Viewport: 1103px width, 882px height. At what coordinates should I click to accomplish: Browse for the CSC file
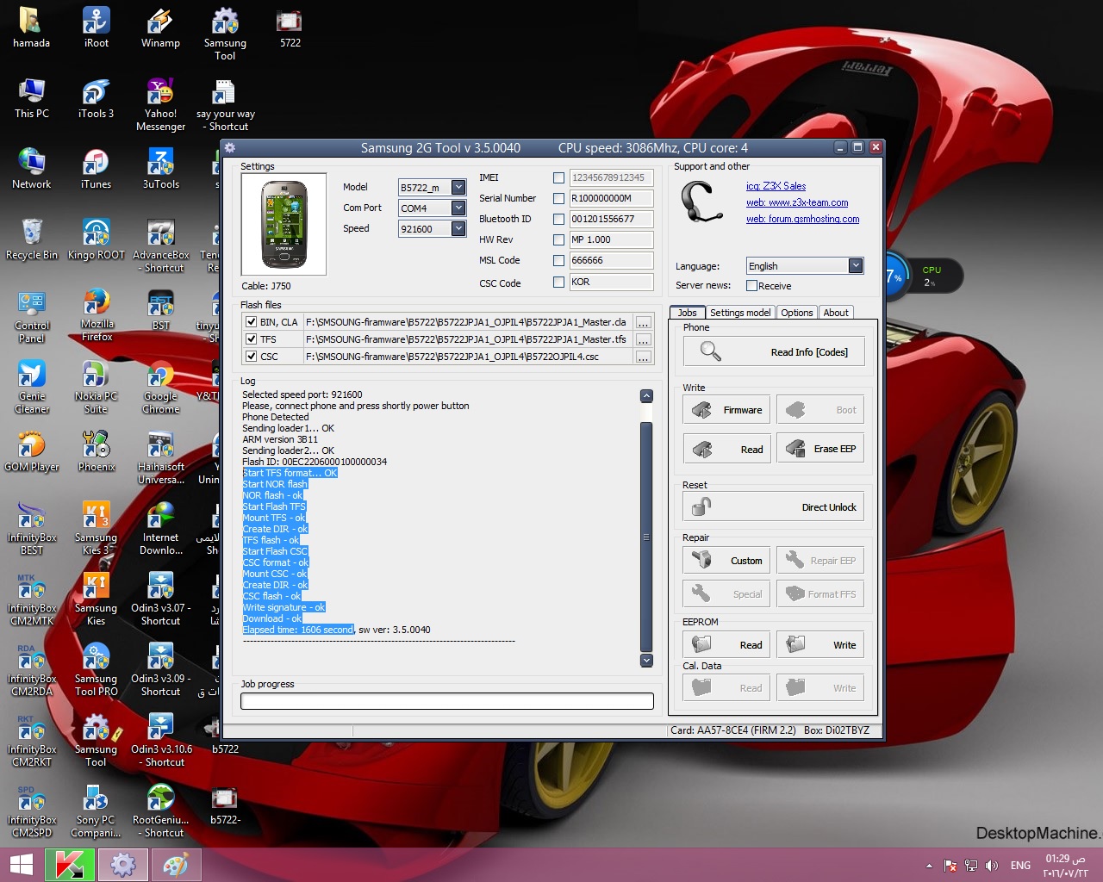(643, 357)
